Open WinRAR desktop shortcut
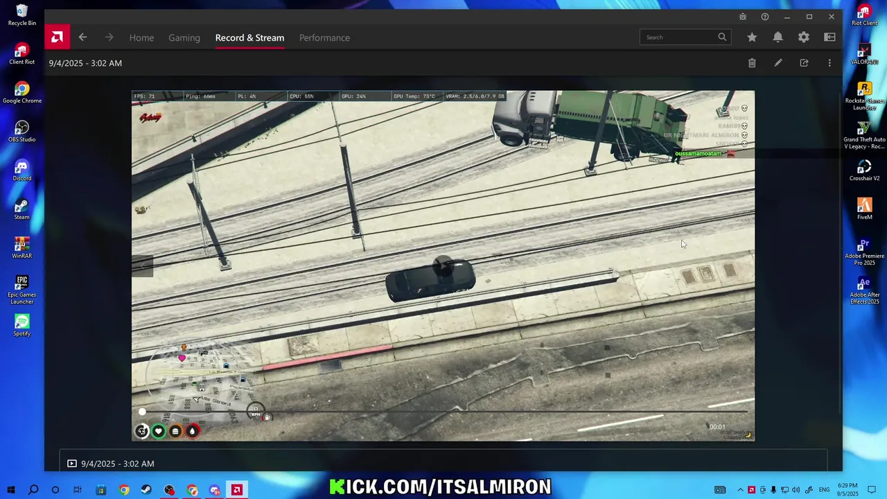This screenshot has height=499, width=887. pos(21,248)
